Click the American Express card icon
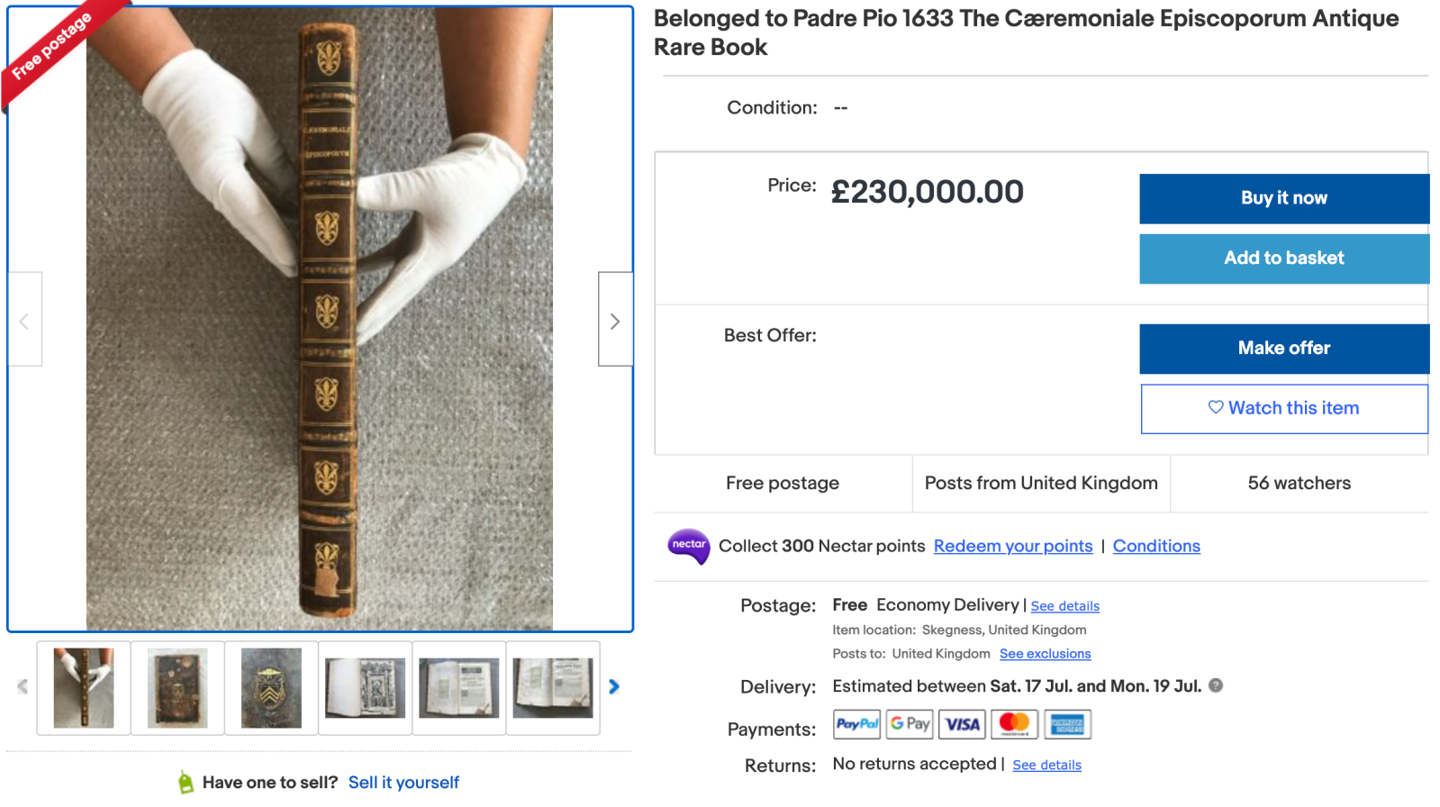 (1067, 724)
